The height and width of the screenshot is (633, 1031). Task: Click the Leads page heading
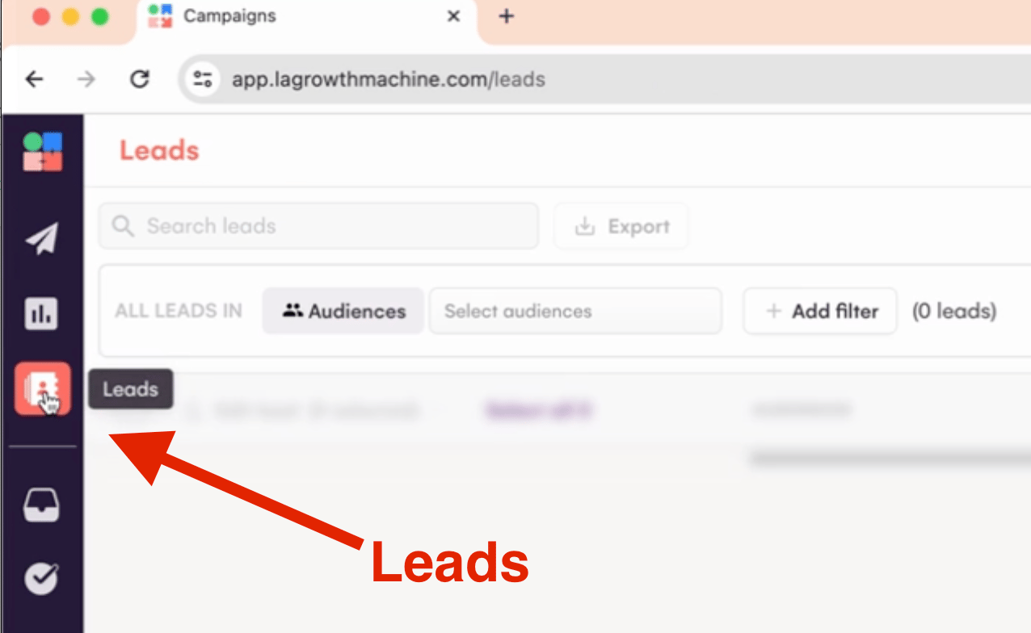coord(159,150)
